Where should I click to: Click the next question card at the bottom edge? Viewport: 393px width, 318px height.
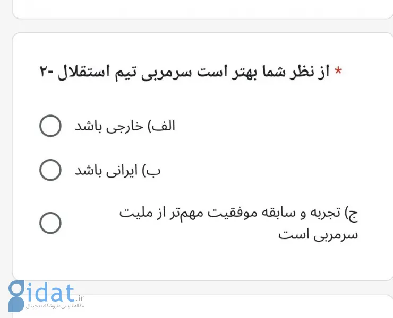tap(238, 306)
